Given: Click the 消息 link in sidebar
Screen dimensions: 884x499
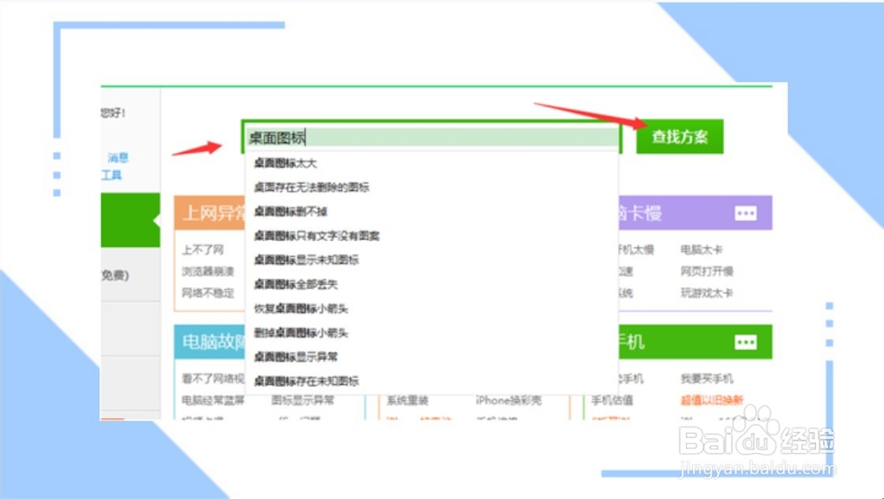Looking at the screenshot, I should tap(118, 158).
